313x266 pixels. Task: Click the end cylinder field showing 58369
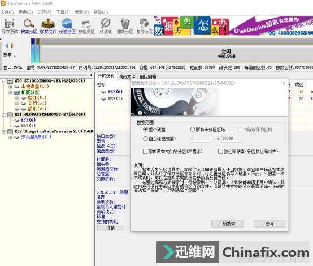(232, 139)
